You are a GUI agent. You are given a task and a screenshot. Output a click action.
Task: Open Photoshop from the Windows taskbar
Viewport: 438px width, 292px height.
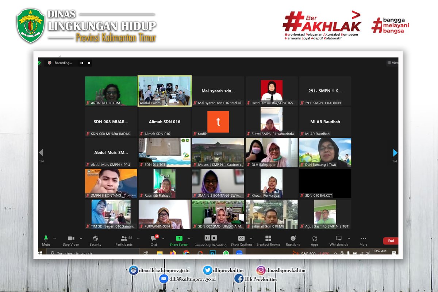tap(213, 253)
